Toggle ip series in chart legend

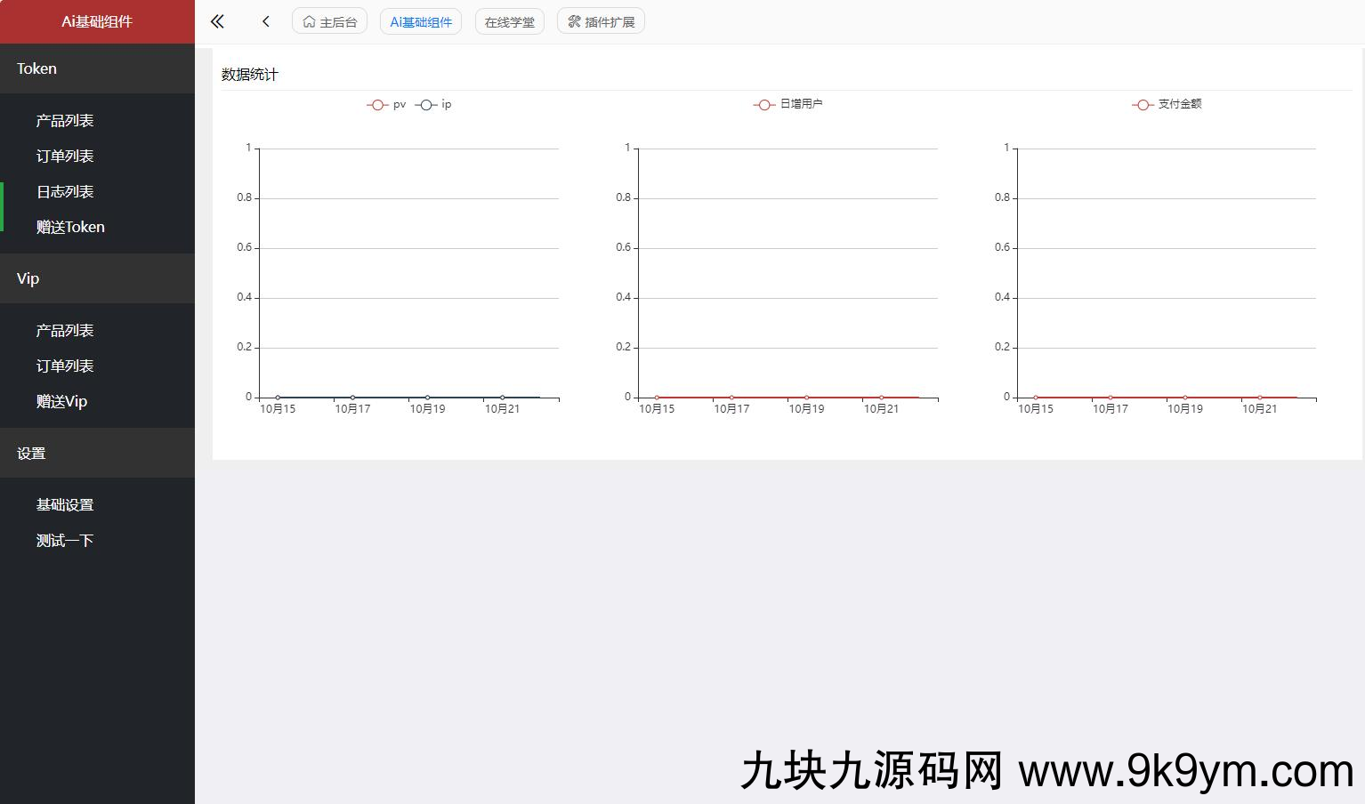tap(434, 105)
